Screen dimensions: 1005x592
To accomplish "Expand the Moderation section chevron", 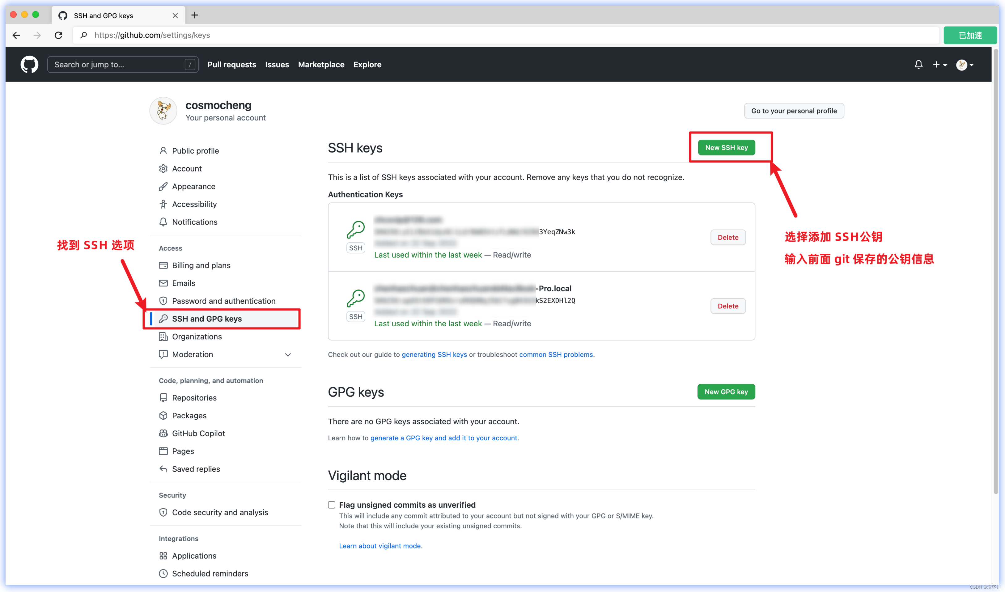I will pyautogui.click(x=288, y=354).
